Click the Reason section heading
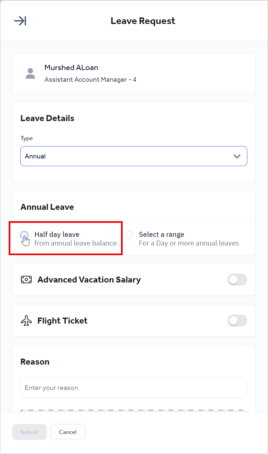The image size is (268, 454). click(x=35, y=362)
